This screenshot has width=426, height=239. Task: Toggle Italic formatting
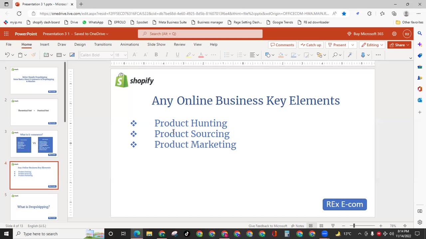tap(166, 55)
